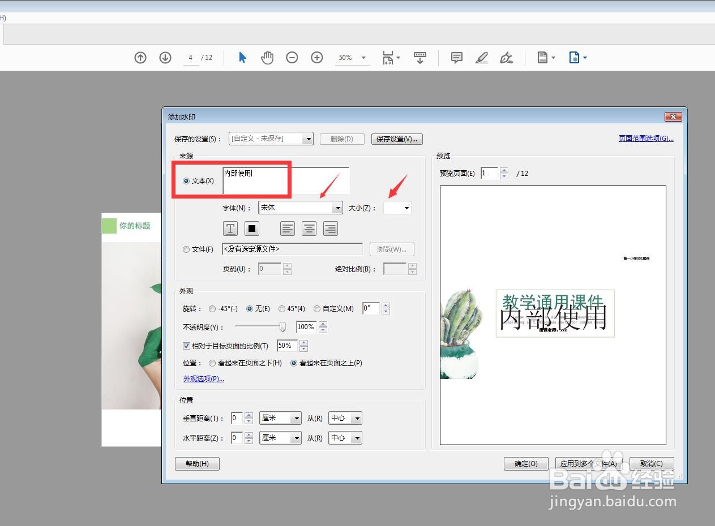Screen dimensions: 715x526
Task: Click the watermark text input box
Action: [286, 181]
